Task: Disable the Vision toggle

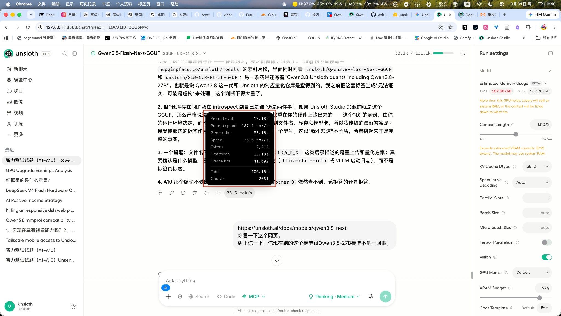Action: coord(546,257)
